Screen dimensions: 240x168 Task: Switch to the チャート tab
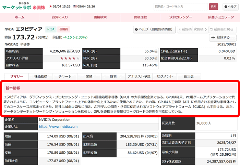(65, 76)
